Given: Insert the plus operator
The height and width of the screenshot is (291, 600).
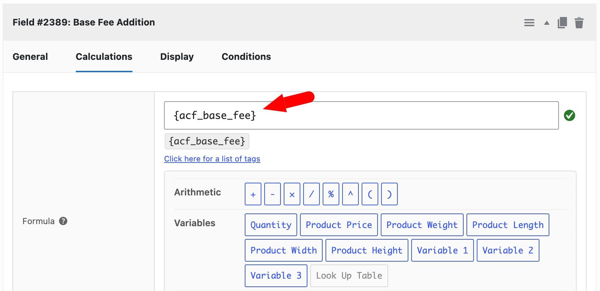Looking at the screenshot, I should coord(253,194).
